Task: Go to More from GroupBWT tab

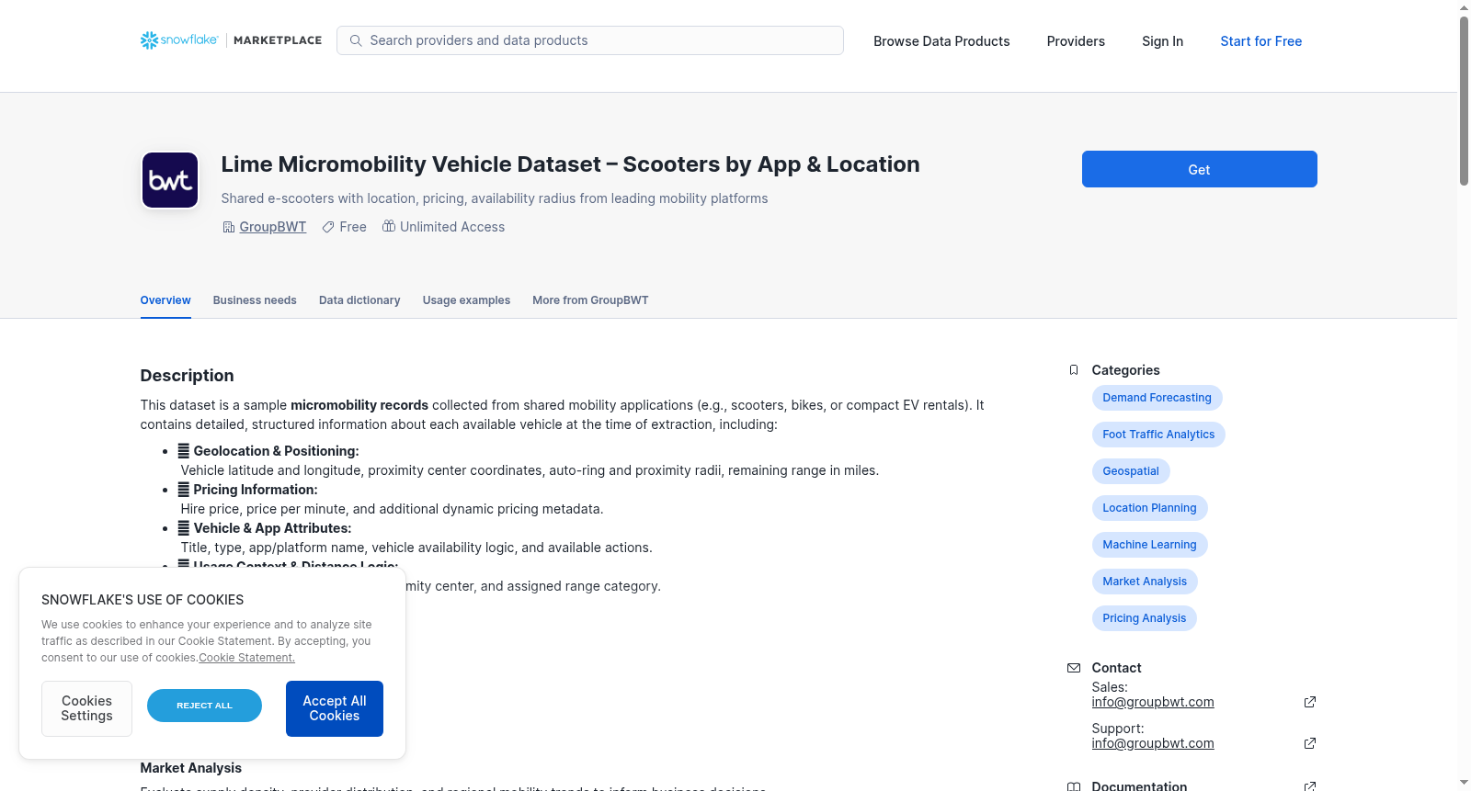Action: 590,300
